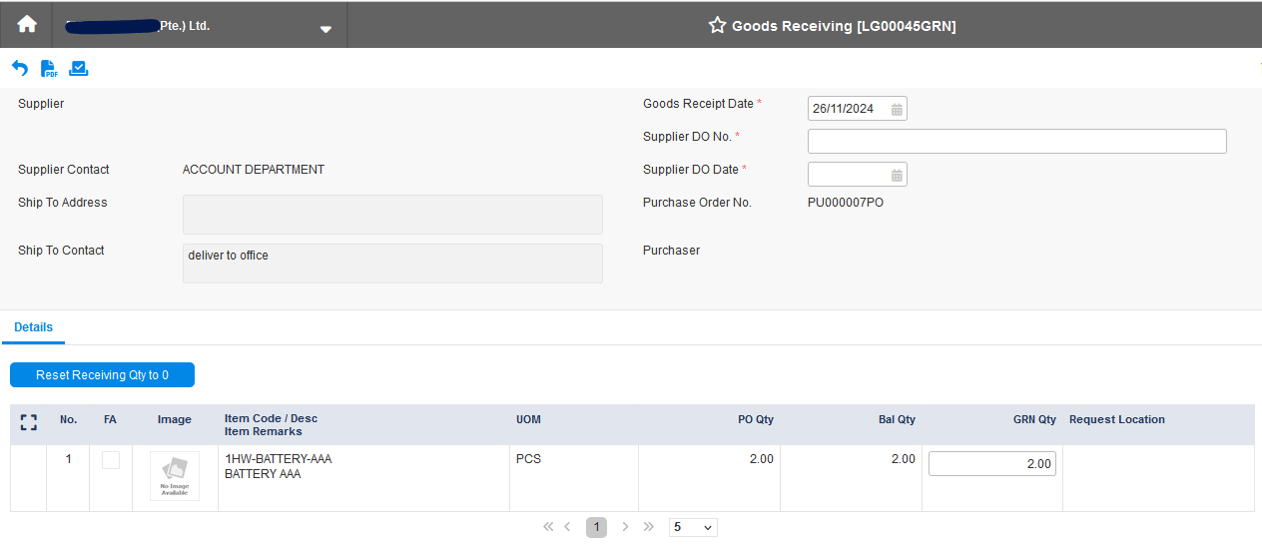
Task: Click the 'deliver to office' contact field
Action: [392, 264]
